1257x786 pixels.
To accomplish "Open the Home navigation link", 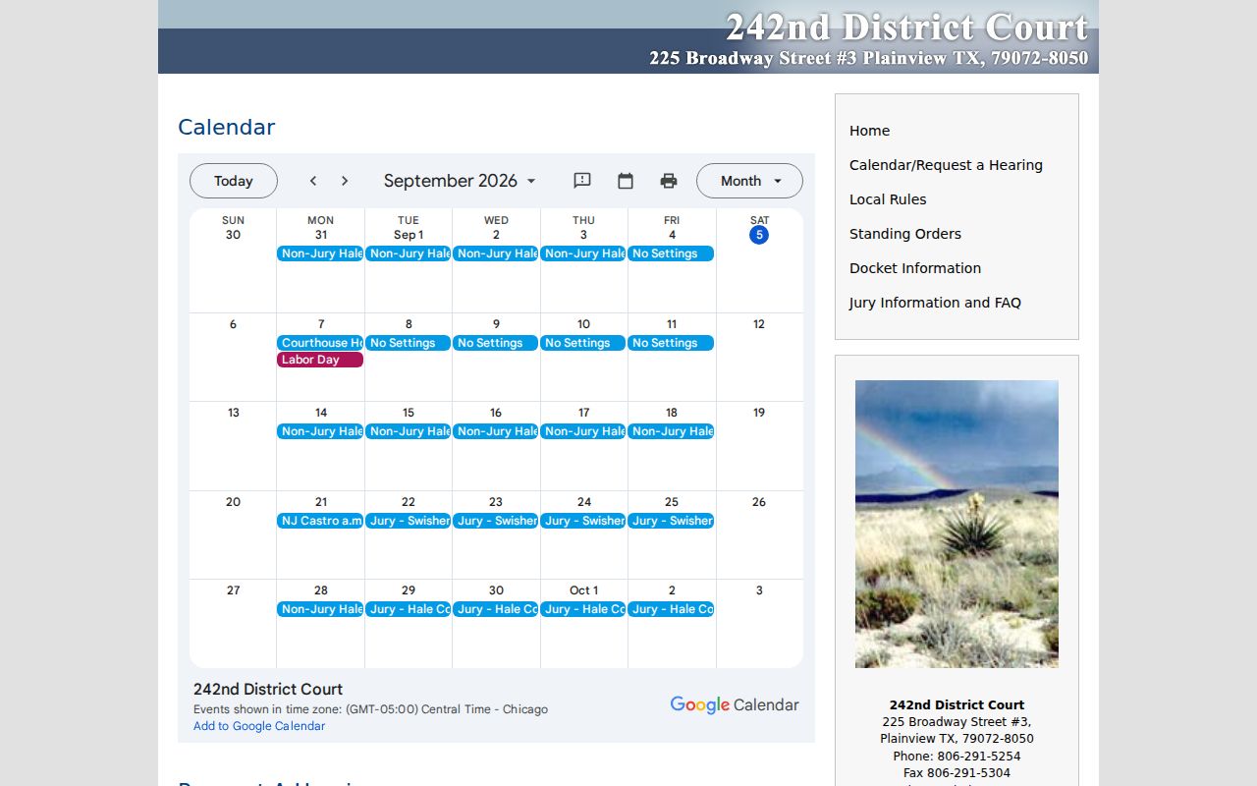I will [x=870, y=131].
